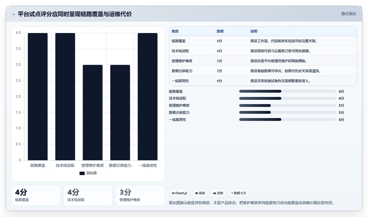Click the 0.5 value on the y-axis
The width and height of the screenshot is (368, 217).
coord(18,144)
